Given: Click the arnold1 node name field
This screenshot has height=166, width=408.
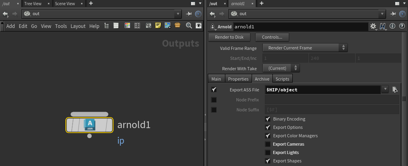Looking at the screenshot, I should click(301, 27).
